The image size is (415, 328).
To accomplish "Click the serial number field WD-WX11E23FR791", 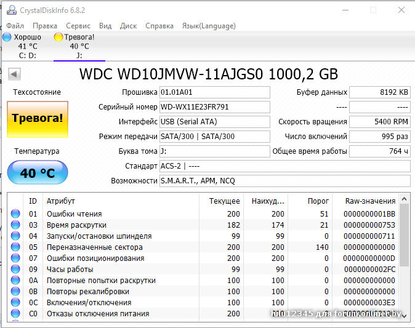I will [215, 107].
